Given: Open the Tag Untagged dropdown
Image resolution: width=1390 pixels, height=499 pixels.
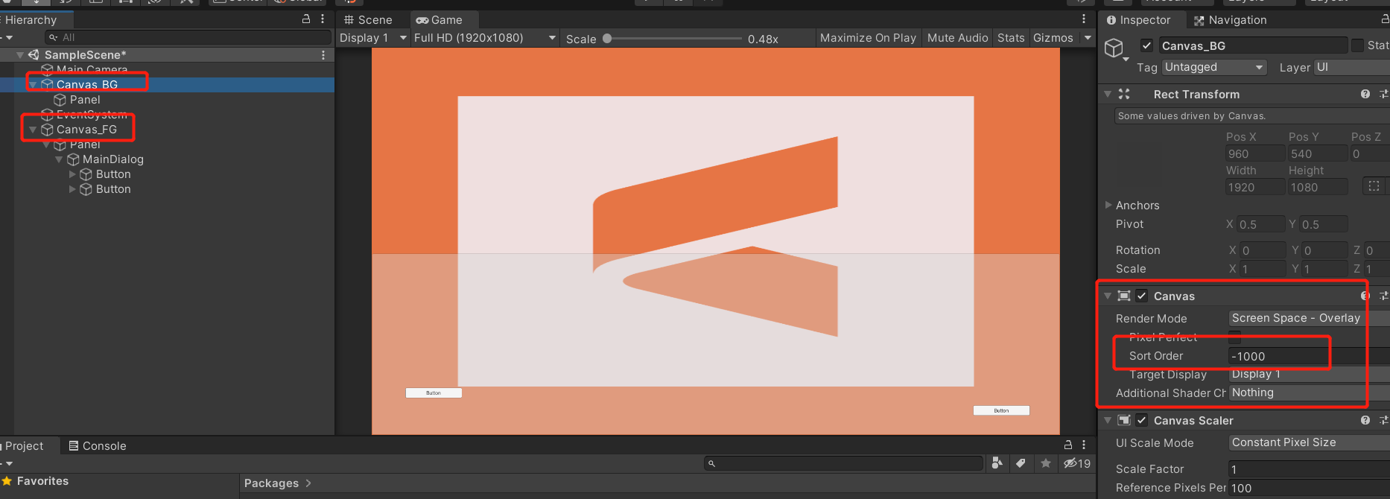Looking at the screenshot, I should point(1214,67).
